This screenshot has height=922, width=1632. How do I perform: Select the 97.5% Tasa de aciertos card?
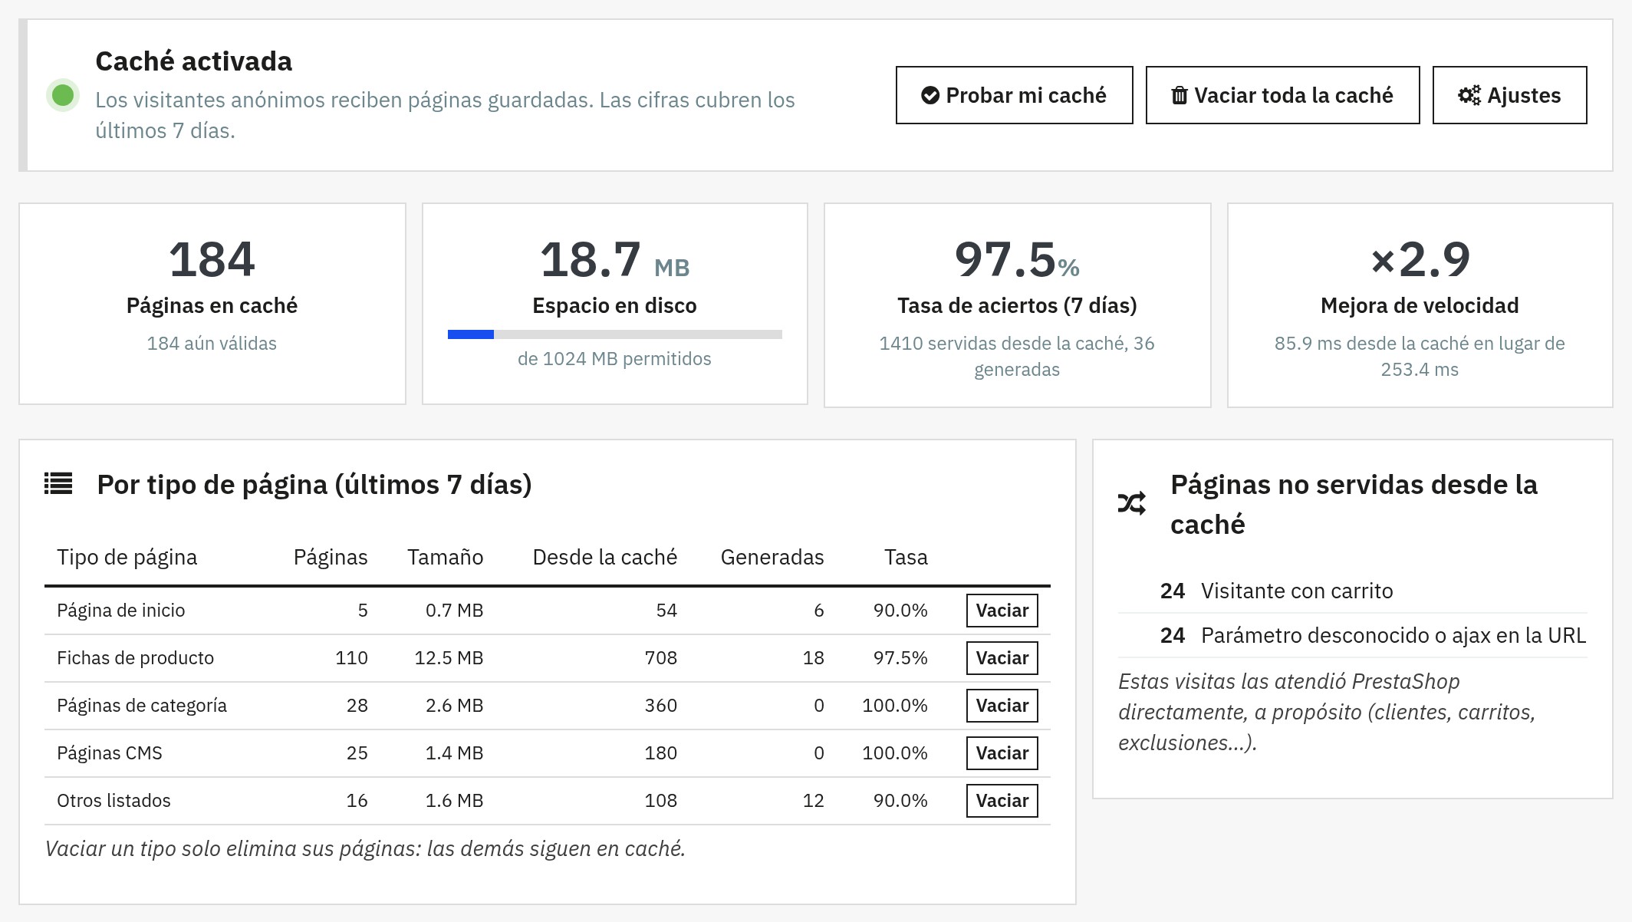pyautogui.click(x=1017, y=305)
